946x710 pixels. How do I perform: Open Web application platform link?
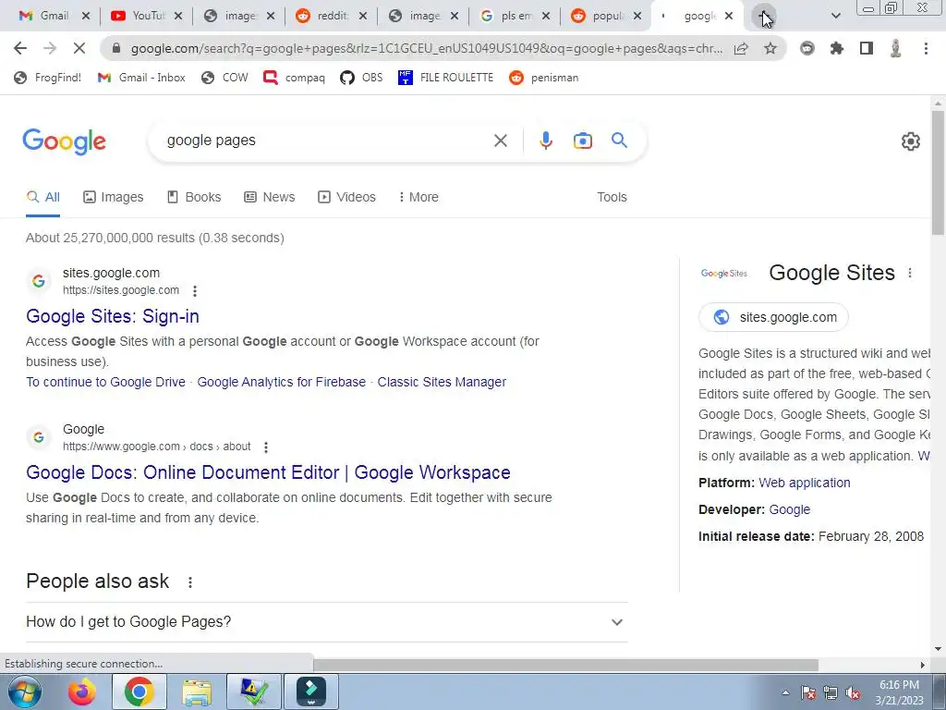tap(805, 483)
